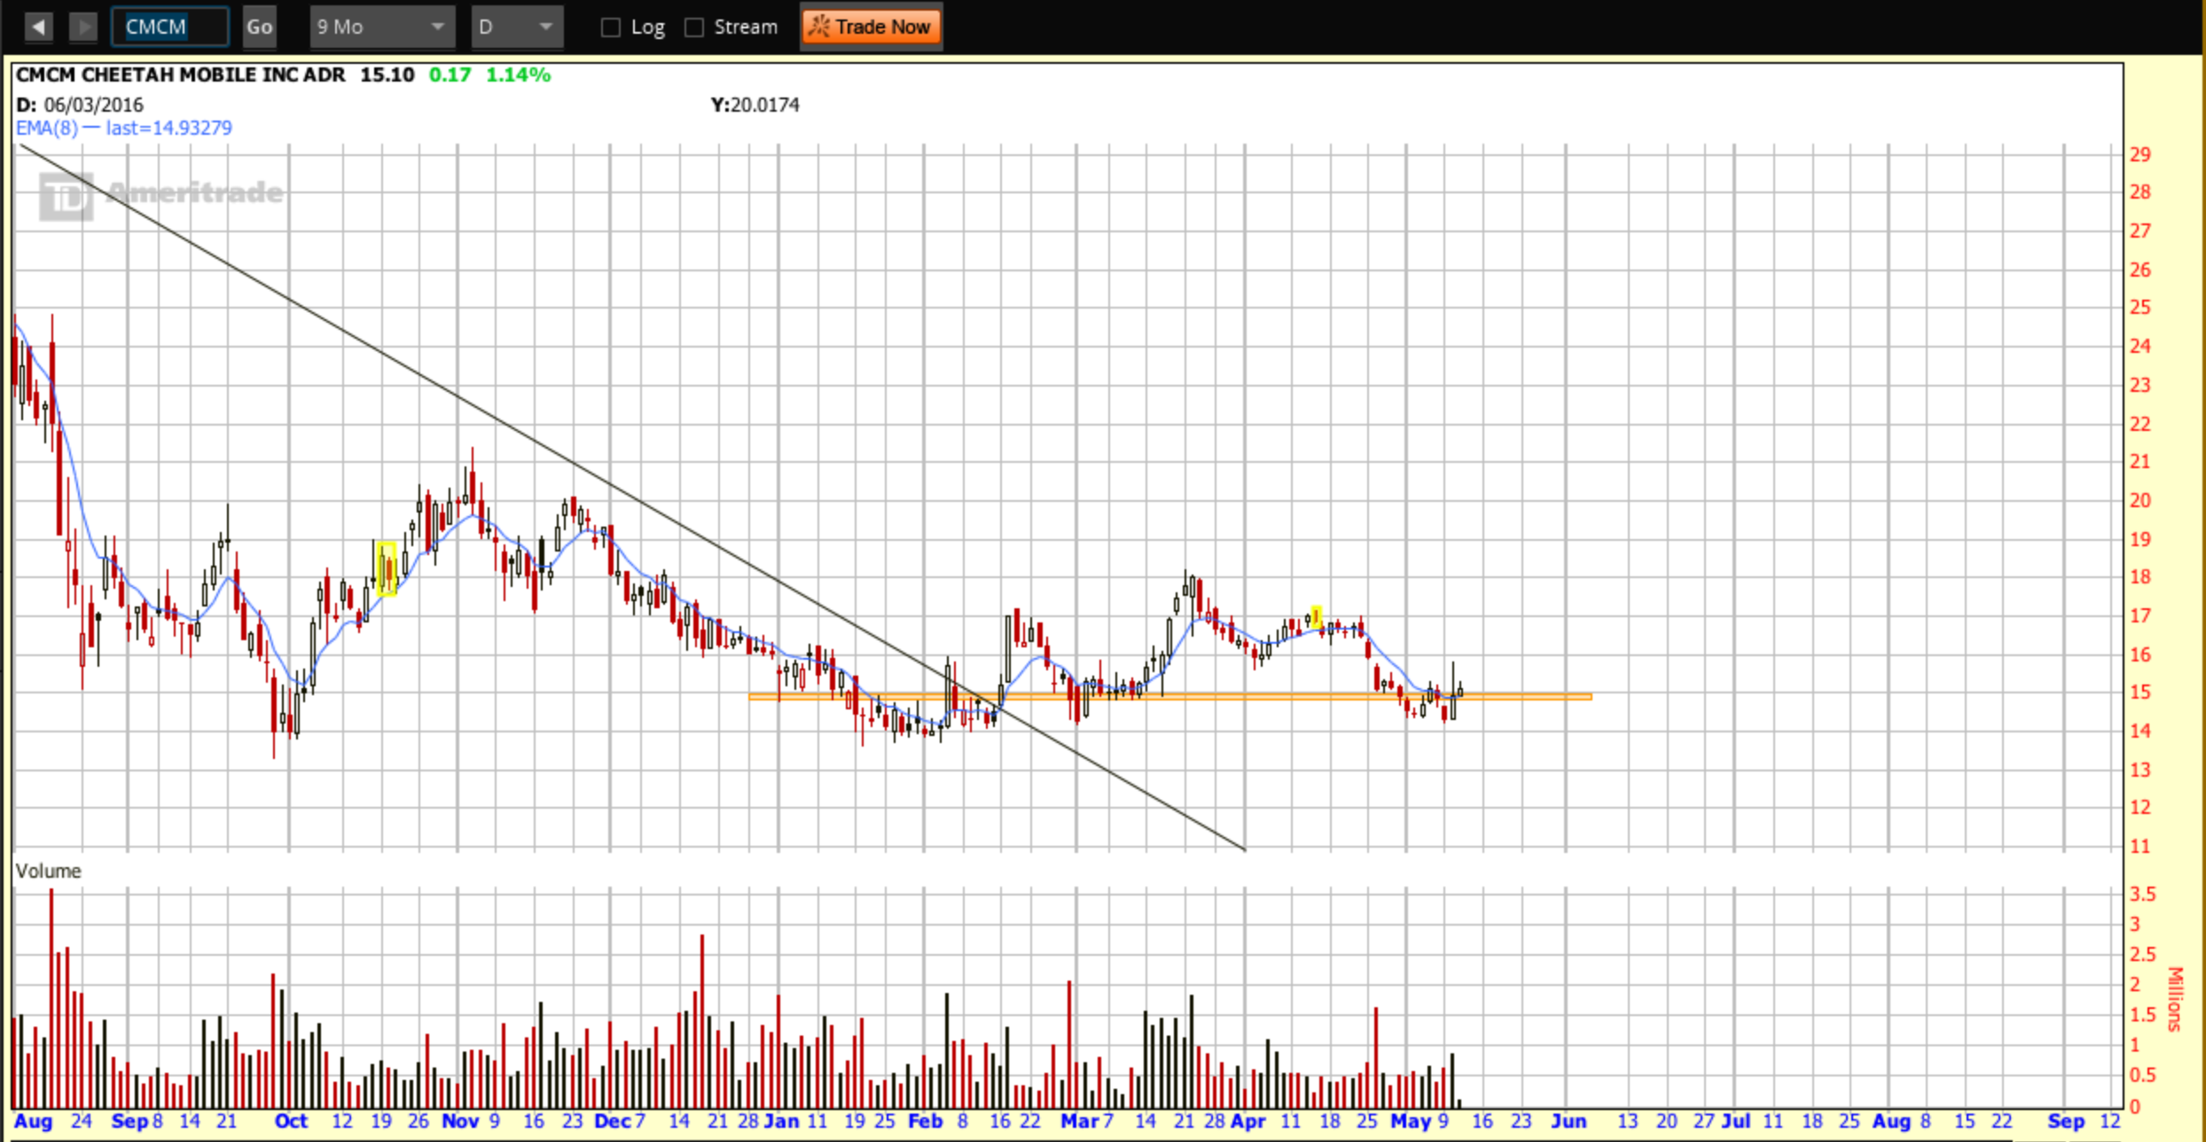
Task: Click the CMCM symbol input field
Action: [x=169, y=27]
